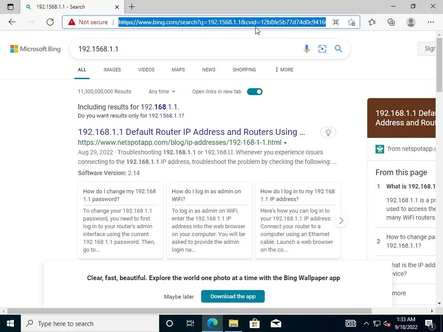Screen dimensions: 443x332
Task: Show hidden system tray icons chevron
Action: [366, 323]
